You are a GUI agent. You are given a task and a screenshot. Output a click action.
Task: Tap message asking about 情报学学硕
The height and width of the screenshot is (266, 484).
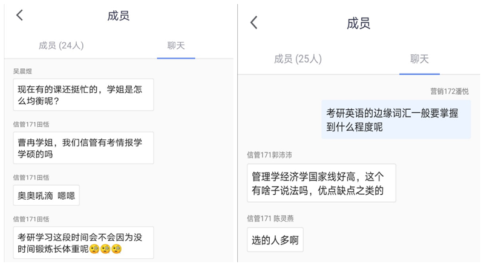83,148
